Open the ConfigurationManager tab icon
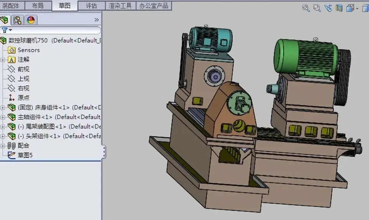The height and width of the screenshot is (220, 369). coord(17,20)
